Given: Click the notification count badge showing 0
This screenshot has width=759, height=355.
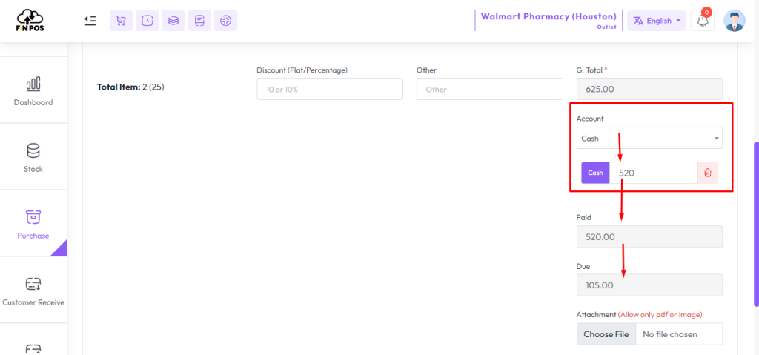Looking at the screenshot, I should click(708, 12).
